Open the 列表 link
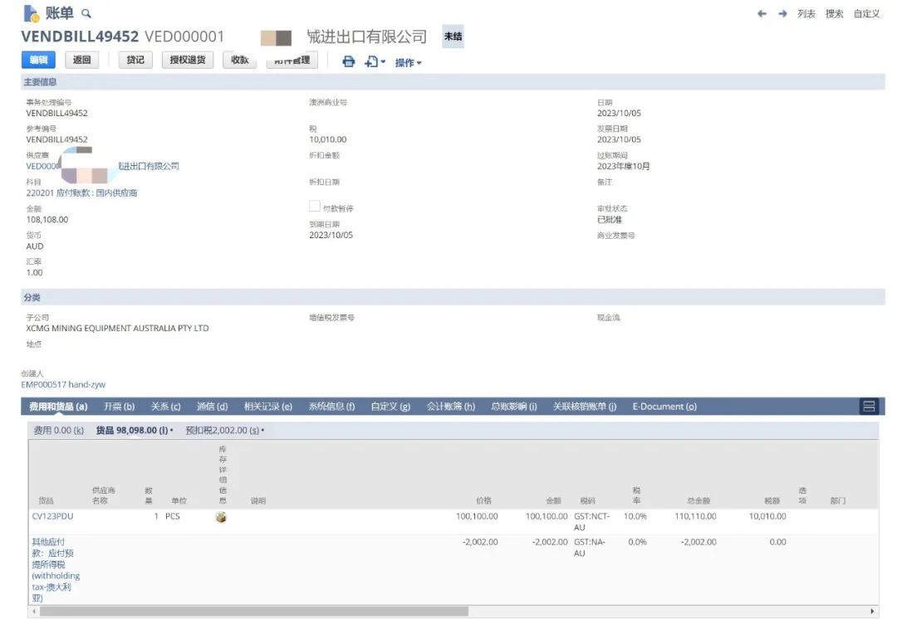Viewport: 897px width, 619px height. pyautogui.click(x=806, y=14)
